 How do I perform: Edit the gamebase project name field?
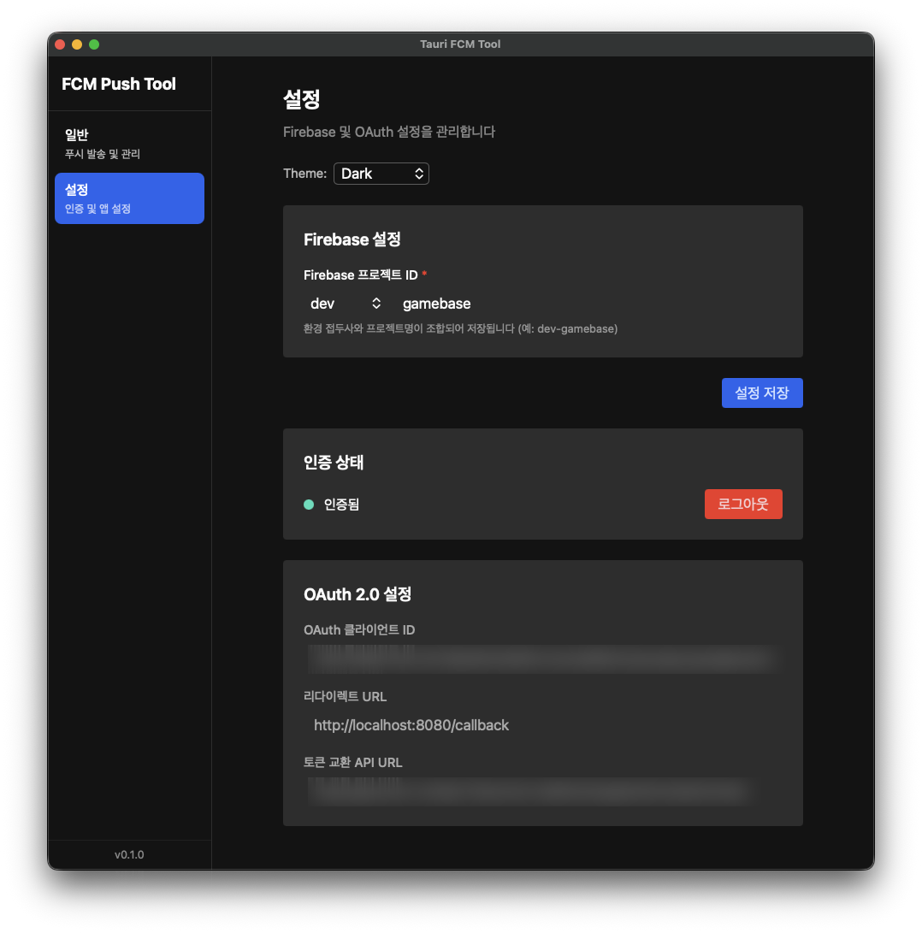pyautogui.click(x=589, y=304)
